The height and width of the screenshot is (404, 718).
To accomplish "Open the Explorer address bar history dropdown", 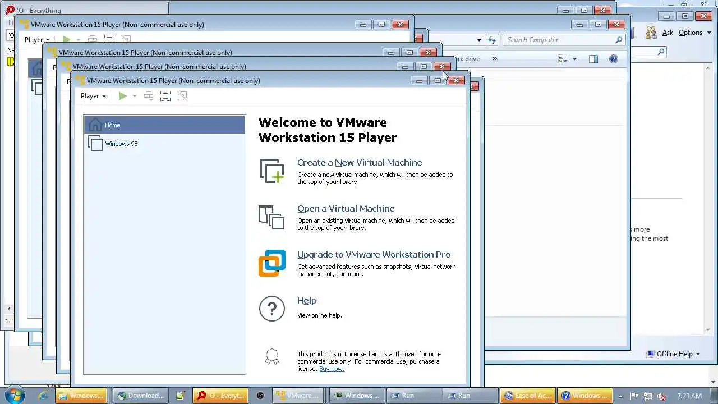I will pos(479,40).
